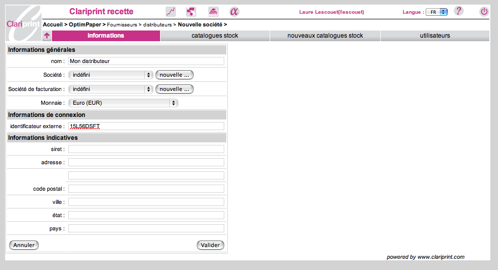The width and height of the screenshot is (498, 270).
Task: Click the pink connected-dots icon in header
Action: (191, 12)
